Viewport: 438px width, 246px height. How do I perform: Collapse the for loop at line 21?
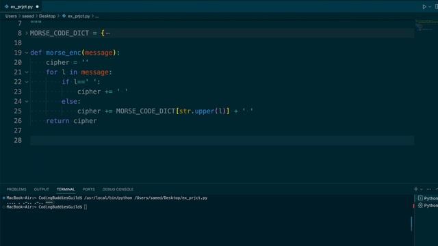[27, 72]
